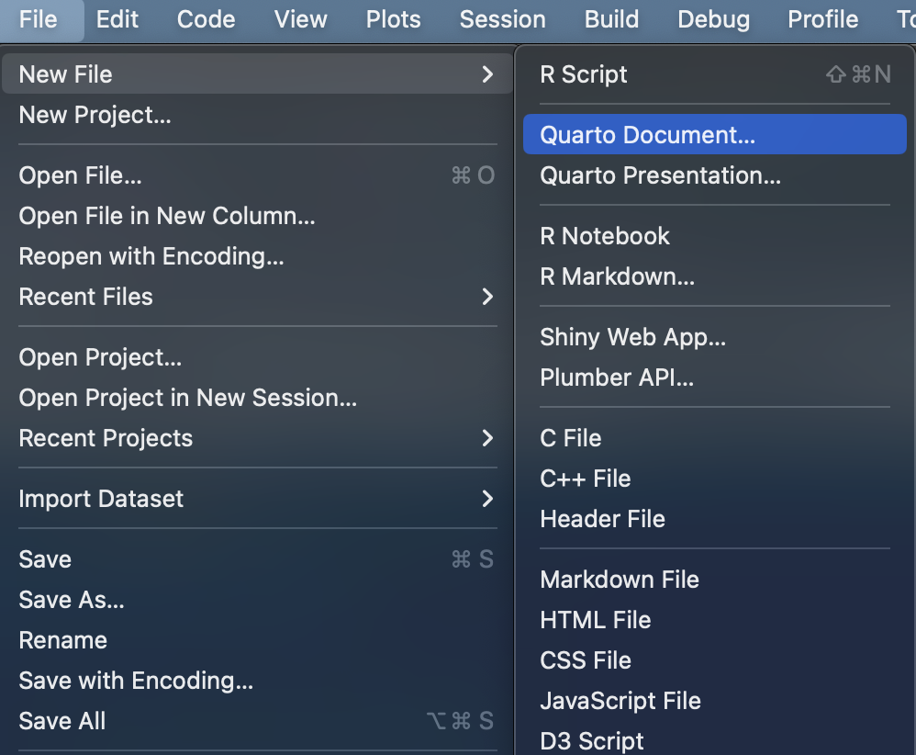Select Save with Encoding option
Screen dimensions: 916x755
coord(136,681)
